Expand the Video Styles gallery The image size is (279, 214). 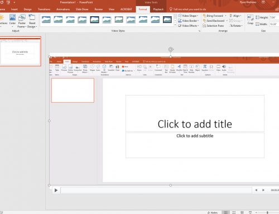coord(175,25)
